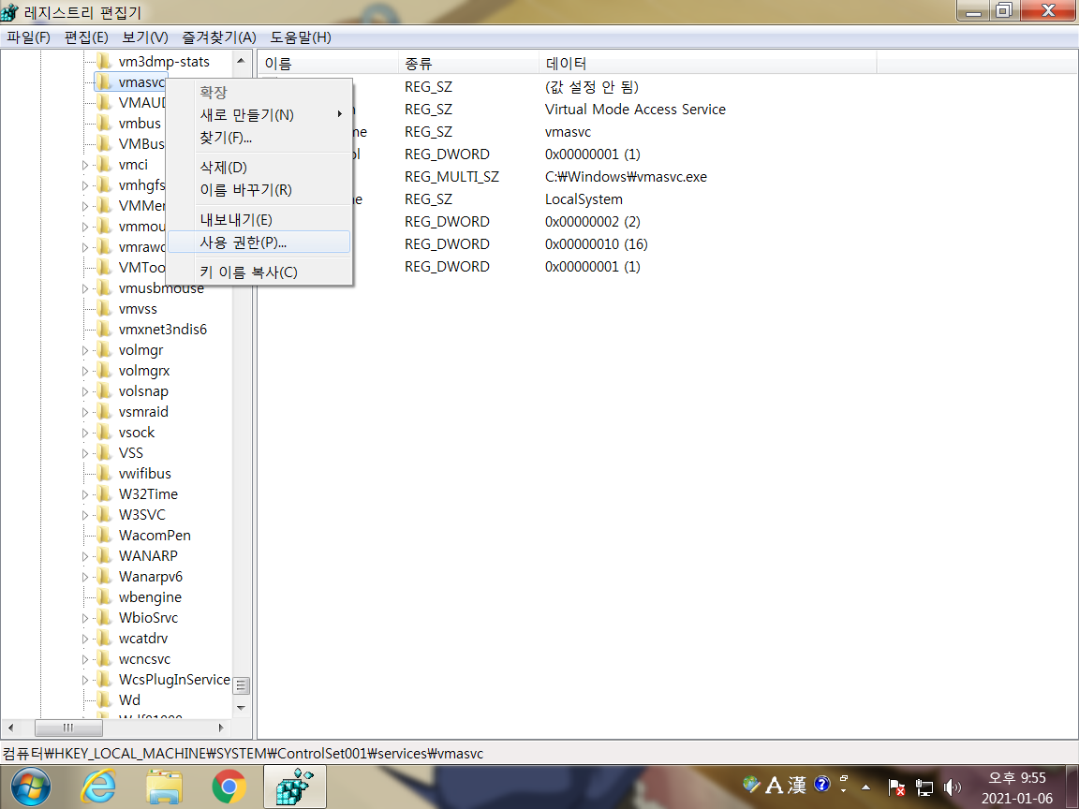
Task: Launch Google Chrome from the taskbar
Action: click(229, 787)
